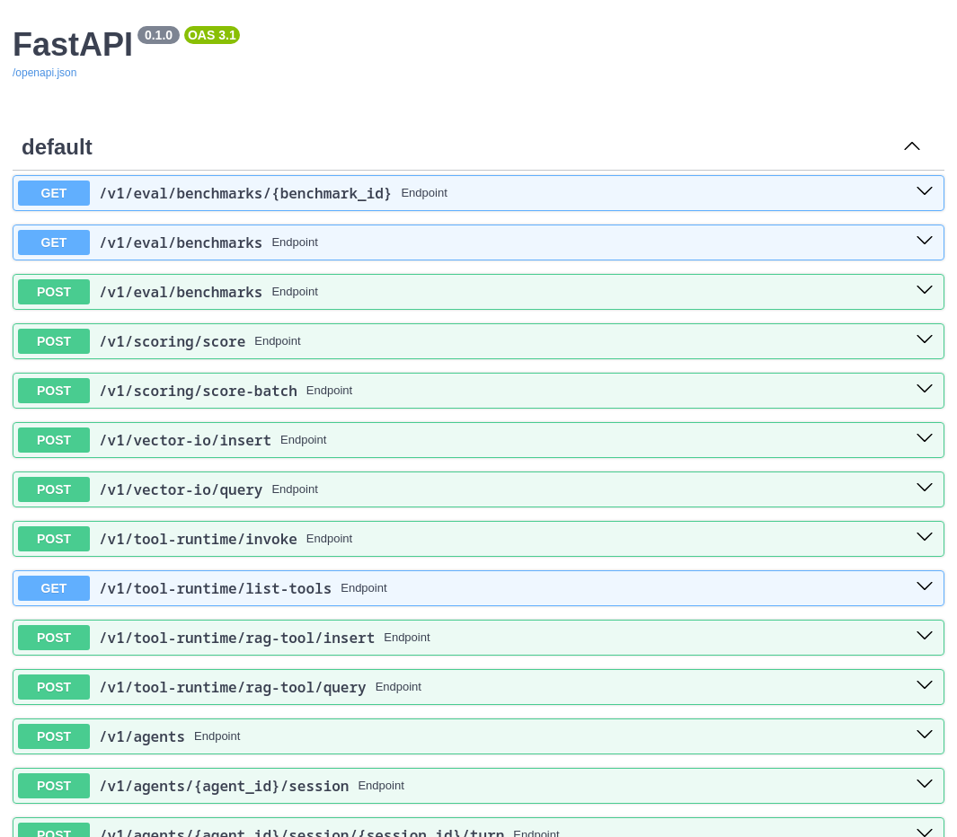Viewport: 957px width, 837px height.
Task: Click chevron on /v1/vector-io/query row
Action: tap(924, 489)
